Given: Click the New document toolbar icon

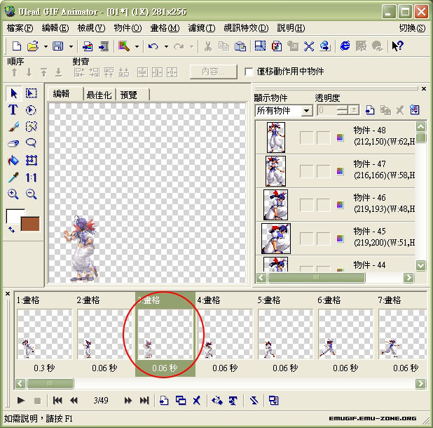Looking at the screenshot, I should click(17, 46).
